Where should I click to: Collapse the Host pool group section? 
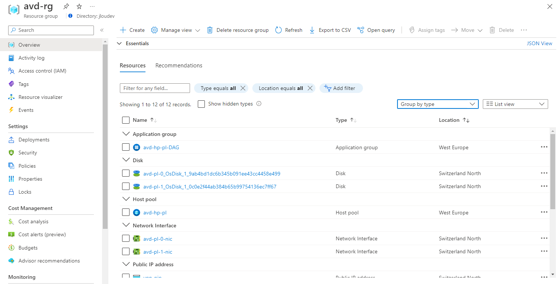pyautogui.click(x=126, y=199)
